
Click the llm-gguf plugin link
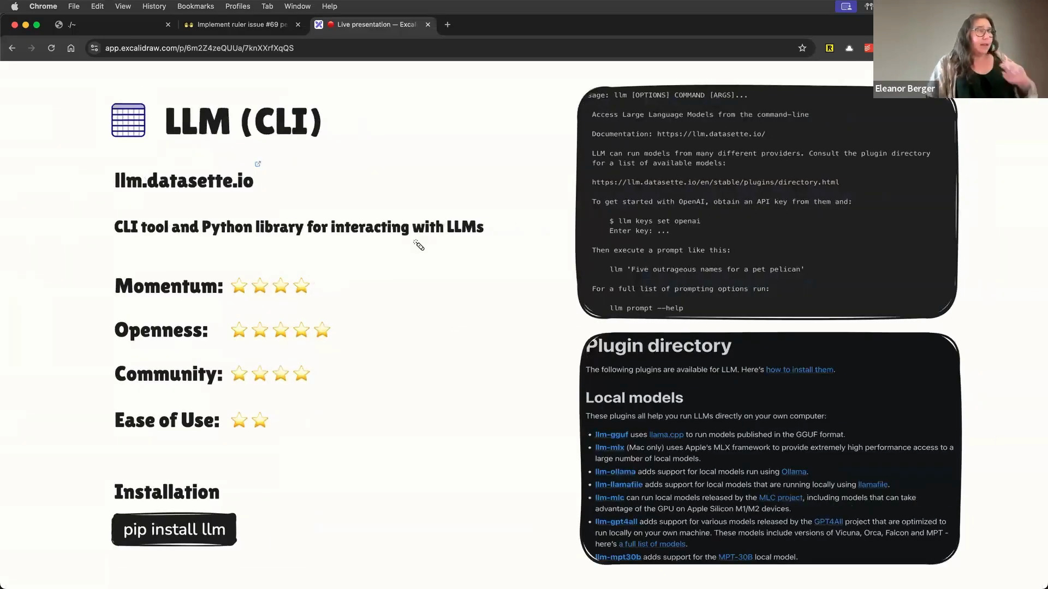tap(611, 435)
